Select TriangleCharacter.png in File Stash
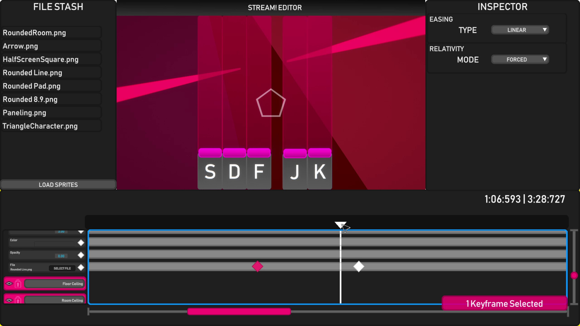The width and height of the screenshot is (580, 326). pos(51,126)
